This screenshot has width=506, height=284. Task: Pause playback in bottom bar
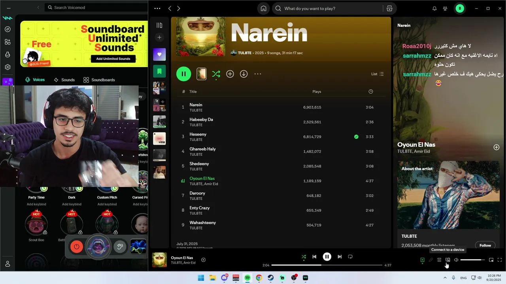pyautogui.click(x=327, y=257)
